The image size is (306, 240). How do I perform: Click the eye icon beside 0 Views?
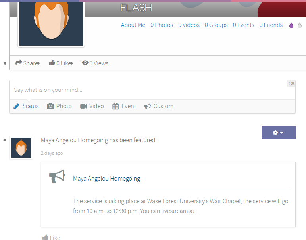point(85,63)
